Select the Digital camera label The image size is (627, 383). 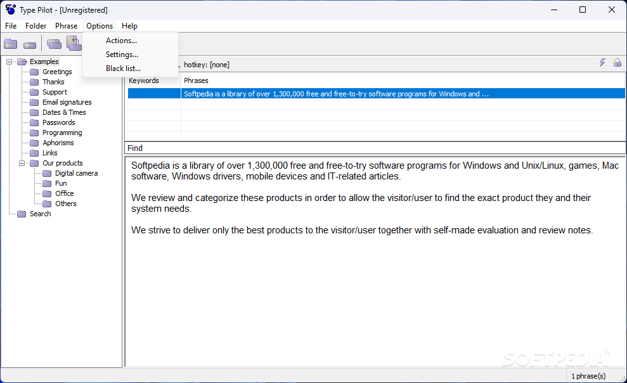76,173
